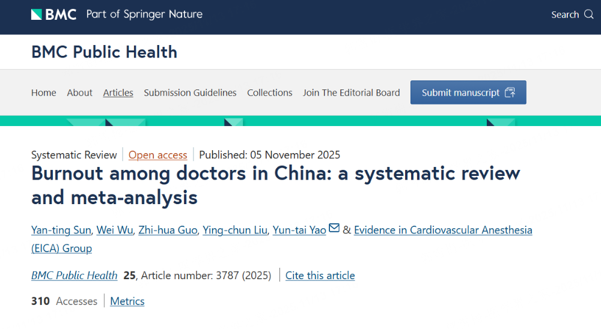Open author Wei Wu's details
Screen dimensions: 601x329
click(117, 230)
